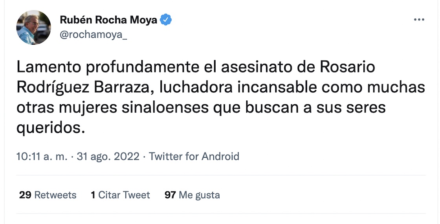Open Rubén Rocha Moya's profile picture
This screenshot has height=224, width=440.
click(33, 27)
